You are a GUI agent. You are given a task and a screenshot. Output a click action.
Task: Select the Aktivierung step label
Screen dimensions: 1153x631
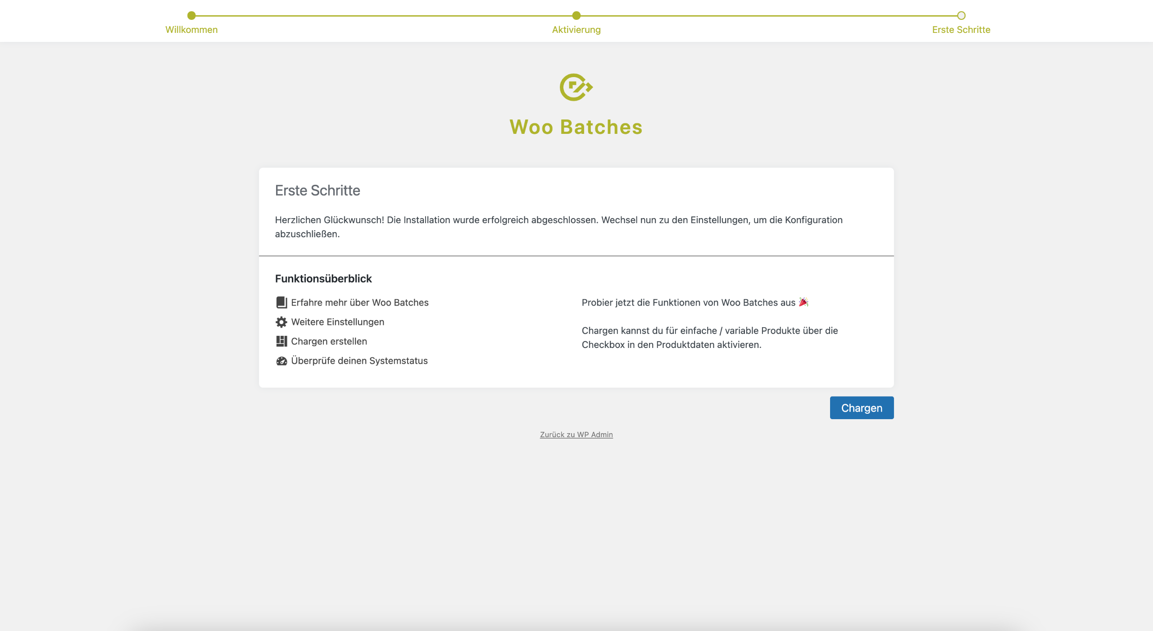(576, 30)
